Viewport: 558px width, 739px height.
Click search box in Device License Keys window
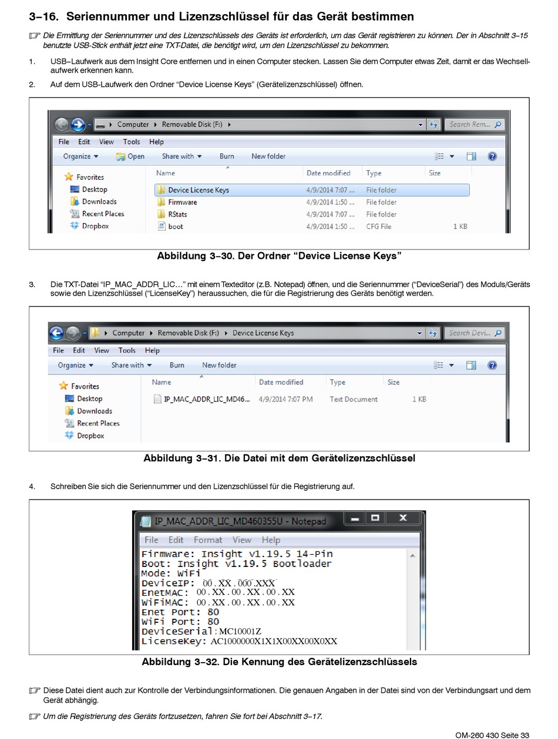tap(474, 333)
